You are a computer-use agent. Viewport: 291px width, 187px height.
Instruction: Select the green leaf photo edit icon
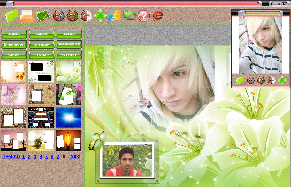(43, 16)
